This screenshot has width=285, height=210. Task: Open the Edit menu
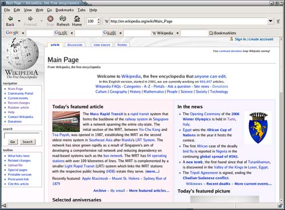[17, 10]
